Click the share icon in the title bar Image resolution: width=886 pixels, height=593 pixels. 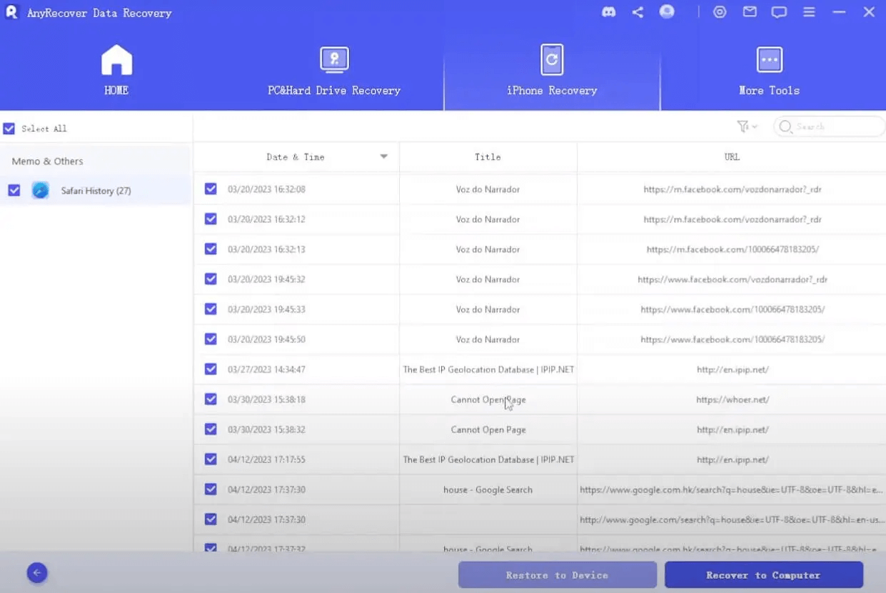coord(638,12)
